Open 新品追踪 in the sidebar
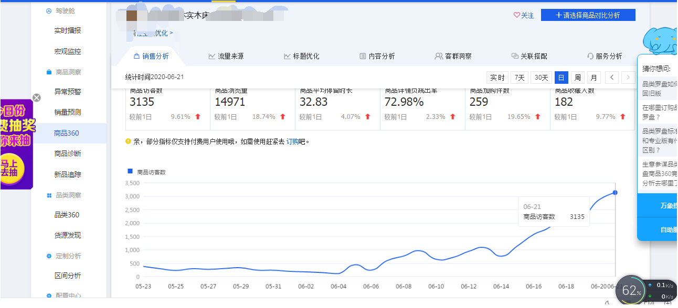Image resolution: width=678 pixels, height=308 pixels. click(x=68, y=174)
